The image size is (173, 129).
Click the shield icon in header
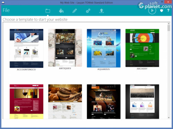[162, 11]
